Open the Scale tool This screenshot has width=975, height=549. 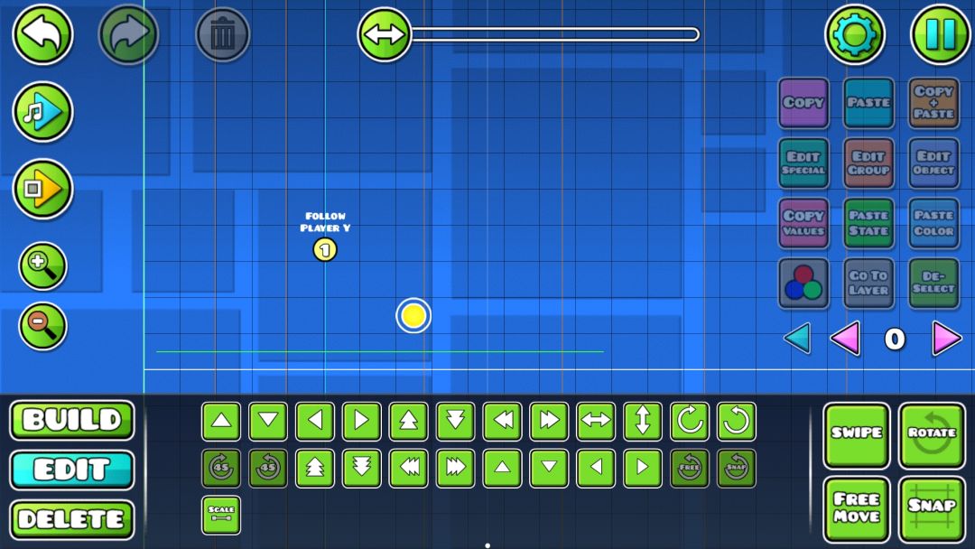click(x=221, y=515)
